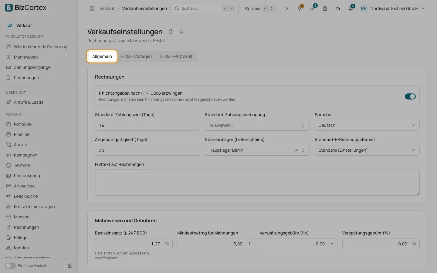The height and width of the screenshot is (273, 437).
Task: Click the help question mark beside Verkaufseinstellungen
Action: 171,32
